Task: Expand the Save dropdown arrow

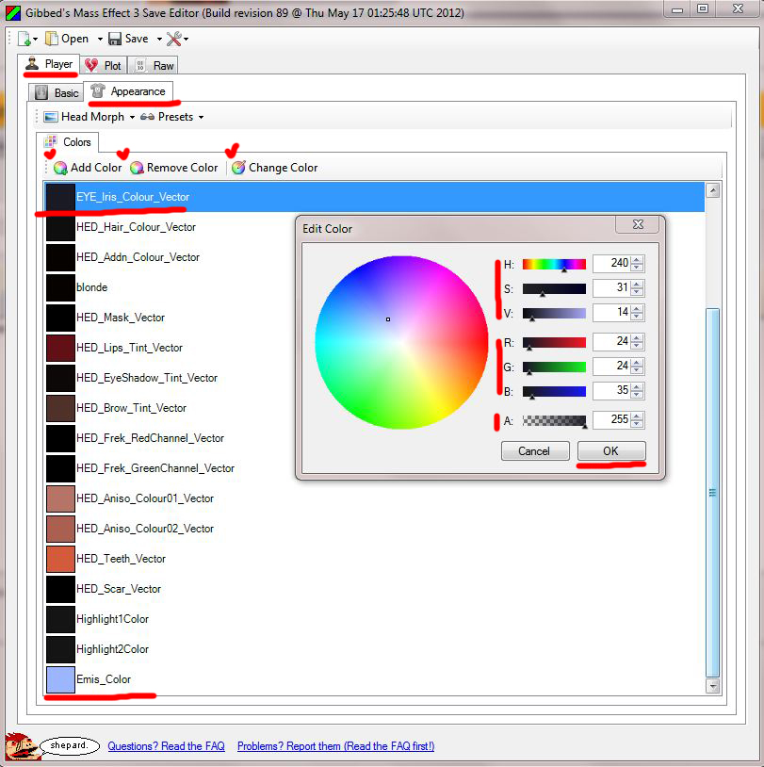Action: (x=159, y=39)
